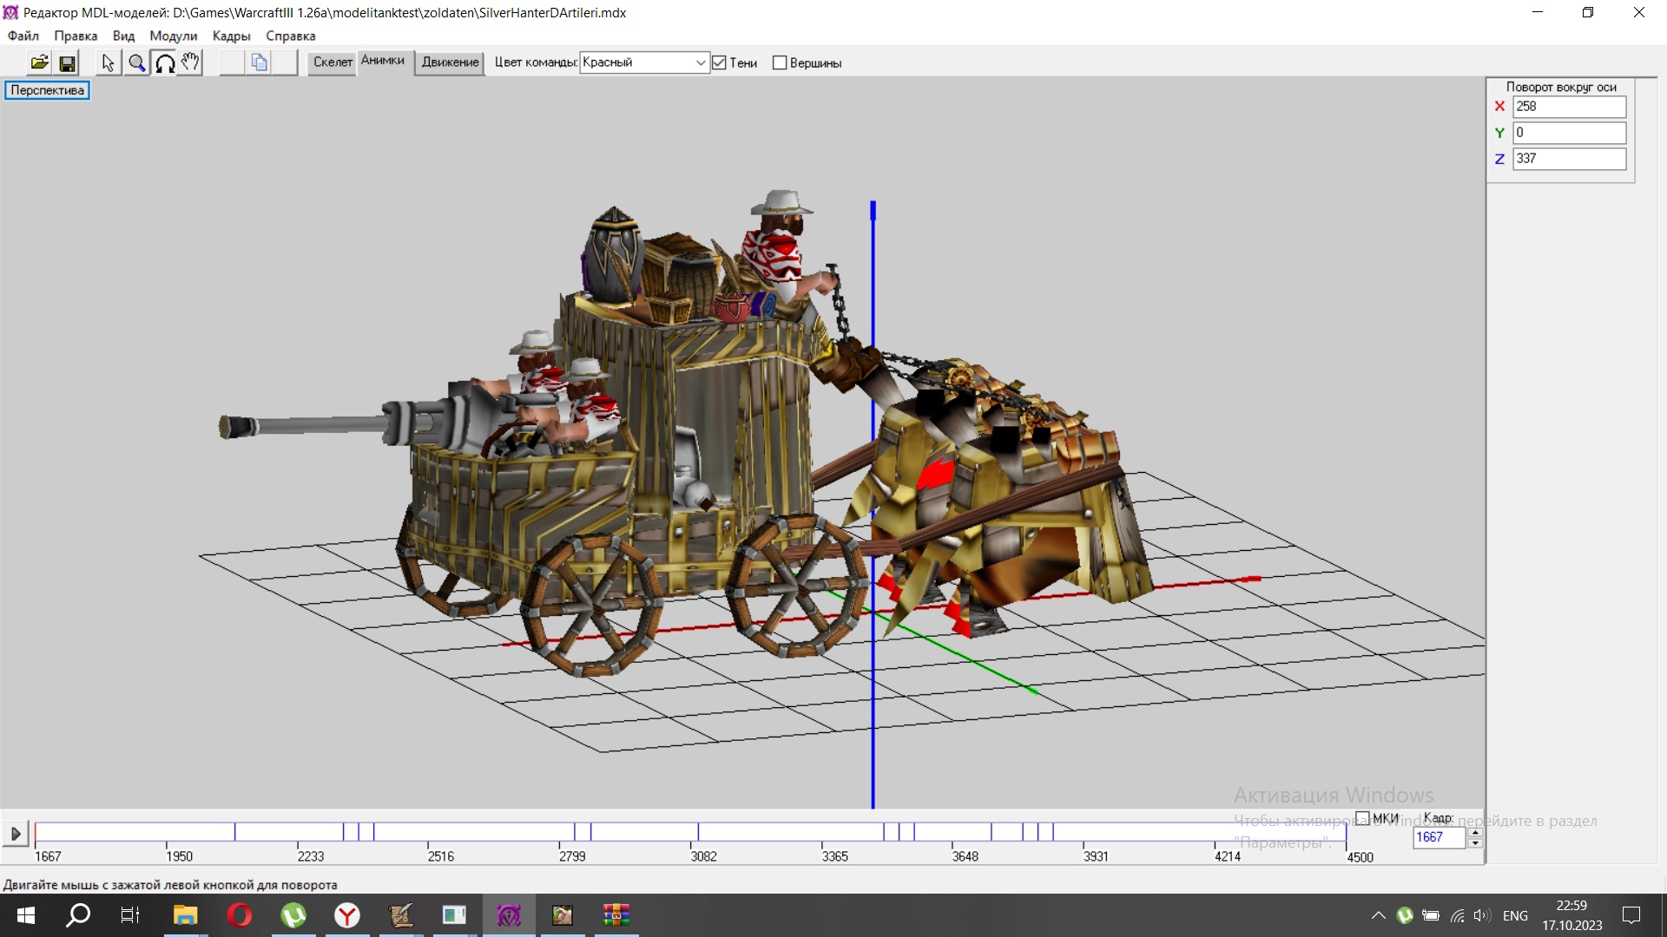Select the hand pan tool
Screen dimensions: 1667x937
pyautogui.click(x=190, y=62)
